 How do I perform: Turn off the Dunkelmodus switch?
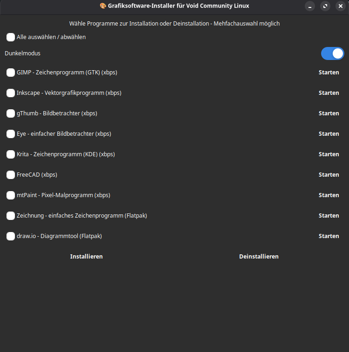click(332, 53)
